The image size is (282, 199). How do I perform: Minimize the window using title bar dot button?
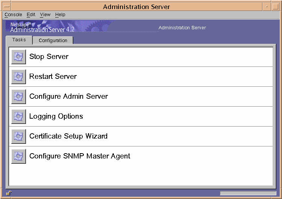[x=267, y=7]
